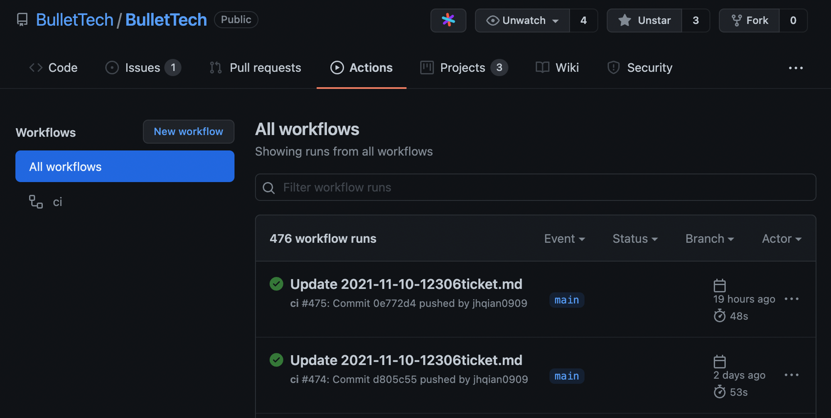The height and width of the screenshot is (418, 831).
Task: Click the watchers count 4
Action: pyautogui.click(x=583, y=20)
